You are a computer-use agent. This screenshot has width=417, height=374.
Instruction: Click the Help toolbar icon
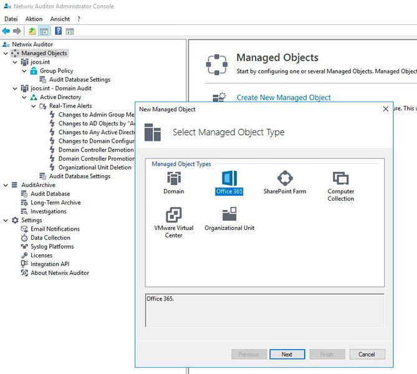tap(58, 31)
